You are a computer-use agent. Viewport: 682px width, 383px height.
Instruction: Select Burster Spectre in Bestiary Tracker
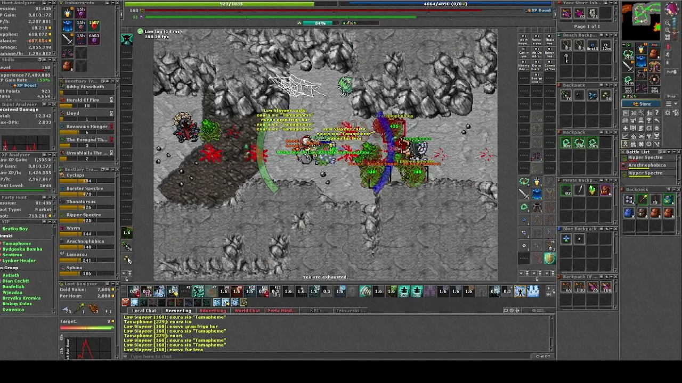[88, 190]
